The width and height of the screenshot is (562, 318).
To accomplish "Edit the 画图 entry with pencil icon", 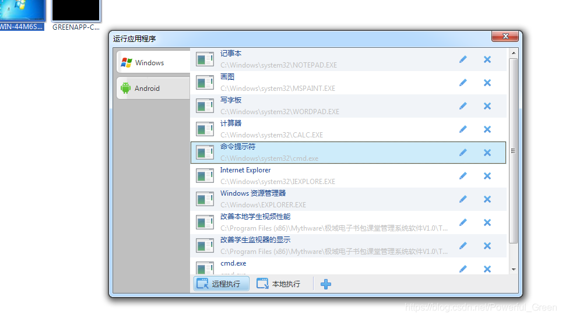I will (463, 83).
